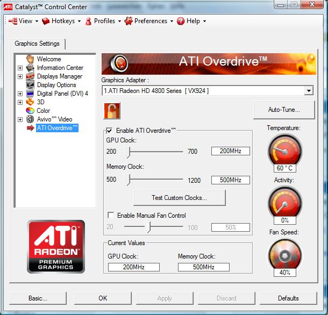Screen dimensions: 328x315
Task: Click the 0% activity readout
Action: point(284,220)
